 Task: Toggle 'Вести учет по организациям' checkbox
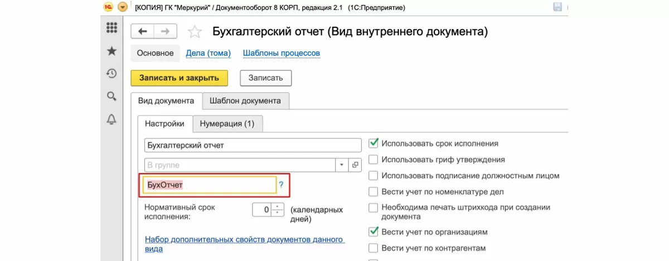[x=374, y=231]
